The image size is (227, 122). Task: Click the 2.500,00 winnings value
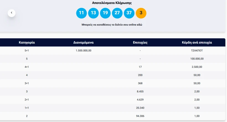(197, 67)
